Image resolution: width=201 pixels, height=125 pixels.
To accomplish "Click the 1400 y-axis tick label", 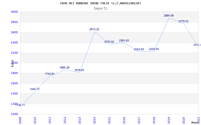I will click(x=14, y=93).
